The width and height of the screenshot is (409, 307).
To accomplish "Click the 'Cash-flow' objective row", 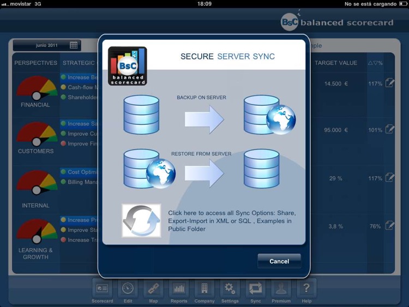I will (79, 87).
